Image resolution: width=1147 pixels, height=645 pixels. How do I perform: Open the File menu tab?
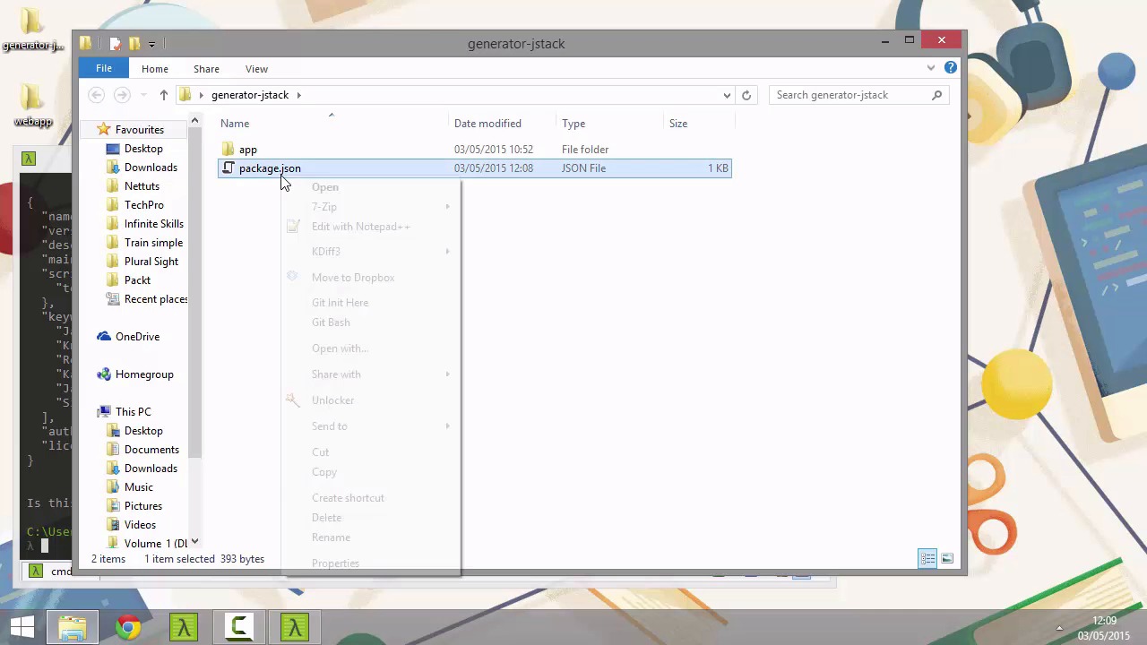click(104, 69)
